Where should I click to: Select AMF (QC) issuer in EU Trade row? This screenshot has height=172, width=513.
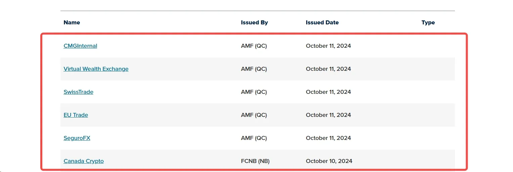point(254,115)
